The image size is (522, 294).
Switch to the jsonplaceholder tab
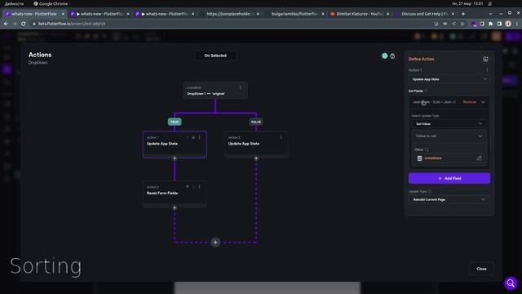[230, 14]
